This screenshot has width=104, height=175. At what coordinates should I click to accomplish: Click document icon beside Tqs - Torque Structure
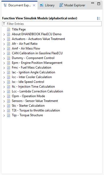[x=8, y=115]
